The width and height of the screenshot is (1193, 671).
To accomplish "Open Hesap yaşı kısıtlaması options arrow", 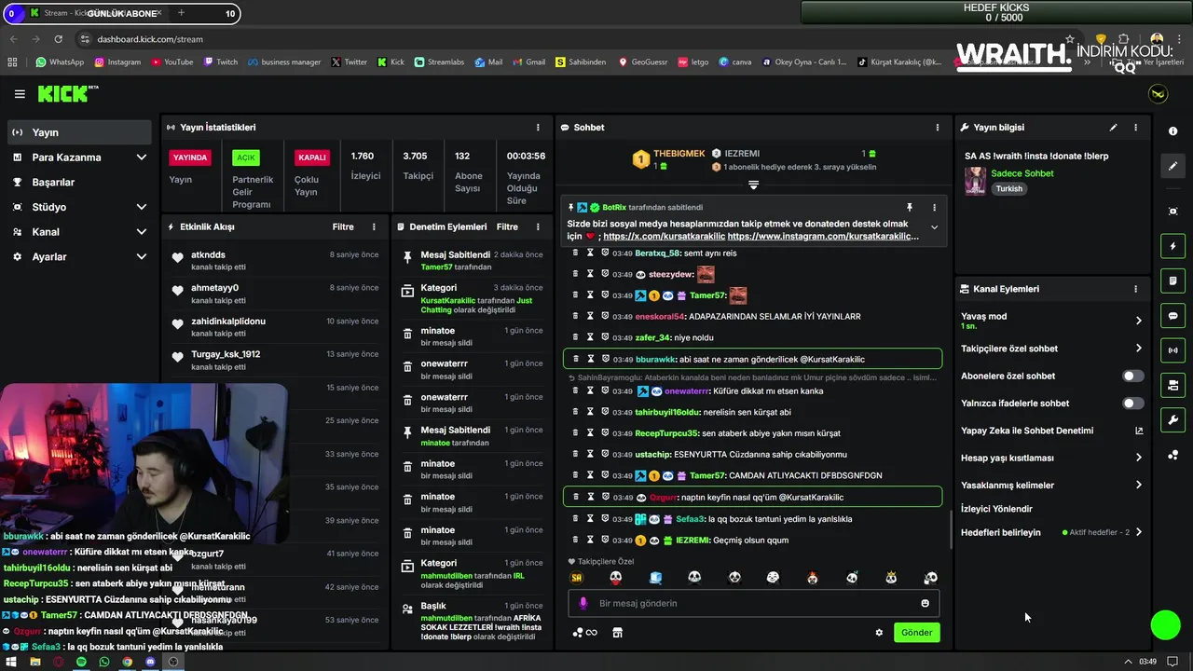I will [1138, 458].
